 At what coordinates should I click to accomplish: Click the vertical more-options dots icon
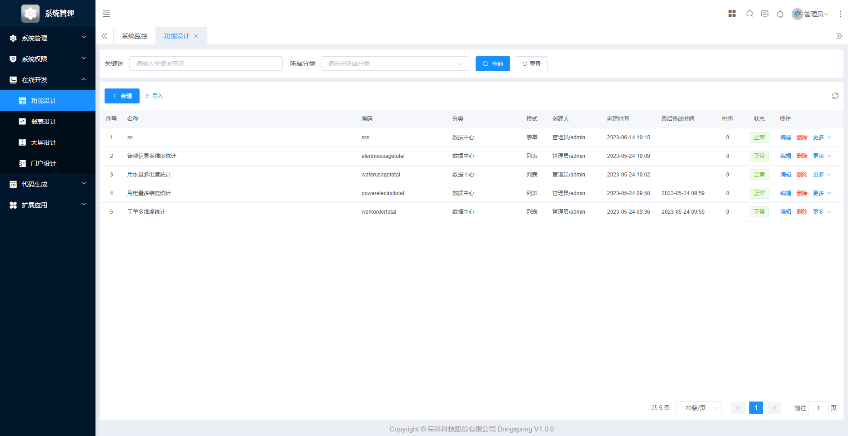[x=840, y=14]
